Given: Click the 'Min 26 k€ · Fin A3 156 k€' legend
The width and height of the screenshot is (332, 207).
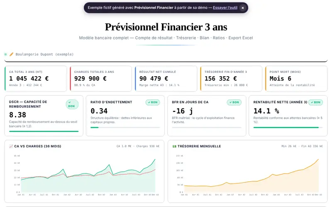Looking at the screenshot, I should coord(302,146).
